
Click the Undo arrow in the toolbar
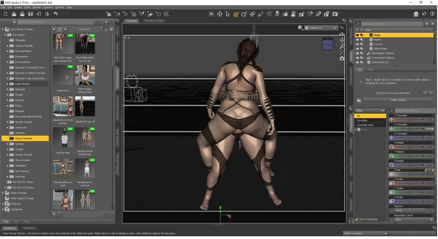(55, 14)
